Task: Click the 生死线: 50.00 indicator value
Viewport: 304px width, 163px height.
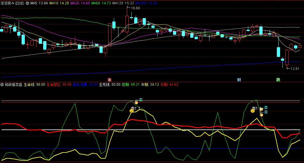Action: pyautogui.click(x=110, y=85)
